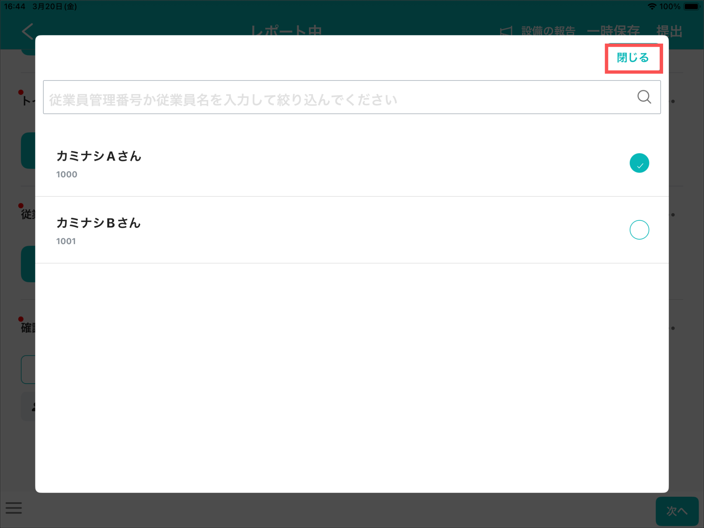The image size is (704, 528).
Task: Close the dialog with 閉じる
Action: [633, 58]
